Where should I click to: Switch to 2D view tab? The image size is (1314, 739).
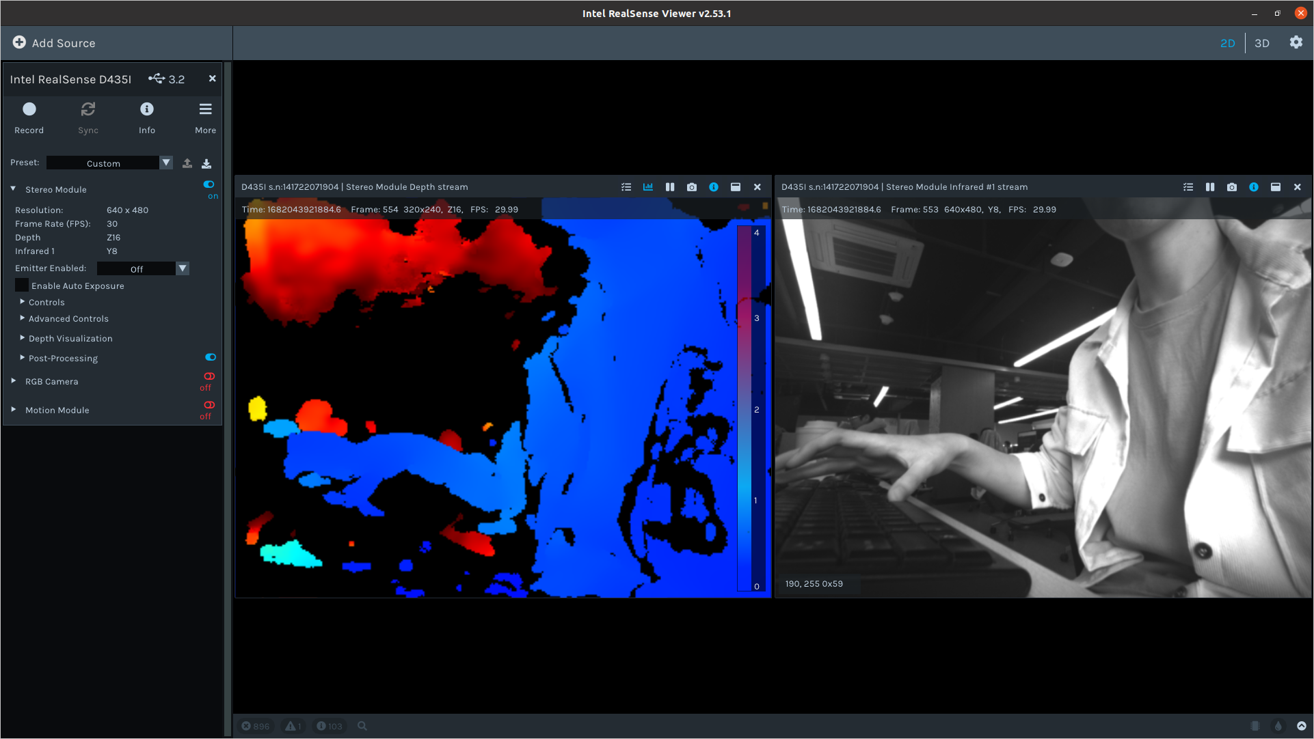1227,43
